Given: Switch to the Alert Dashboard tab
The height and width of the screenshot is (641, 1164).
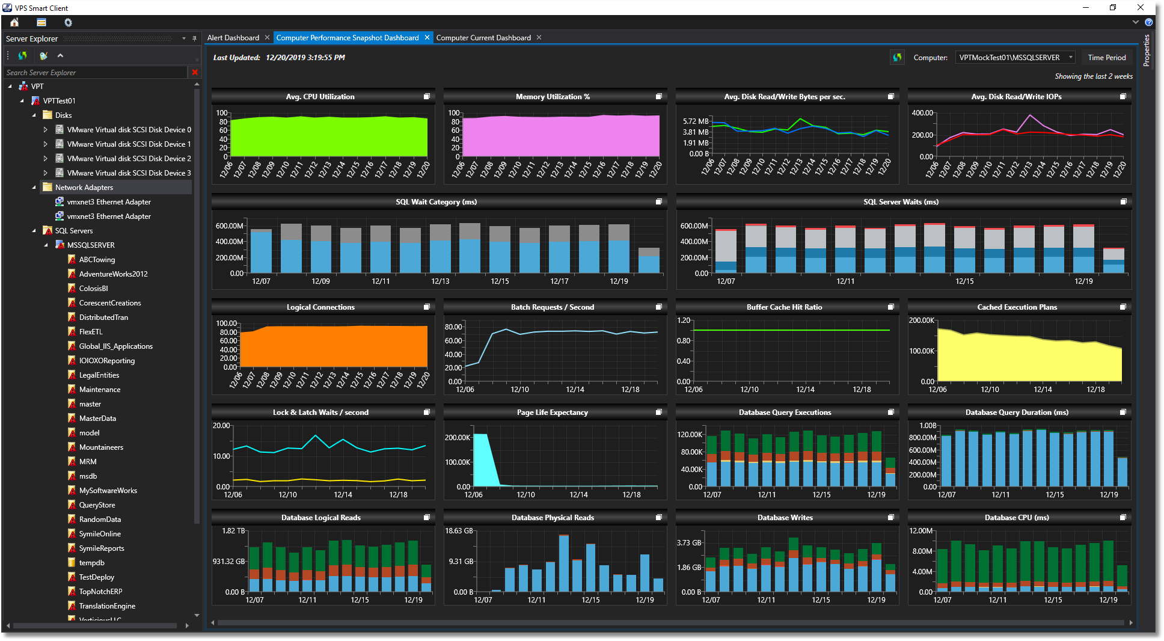Looking at the screenshot, I should click(x=234, y=37).
